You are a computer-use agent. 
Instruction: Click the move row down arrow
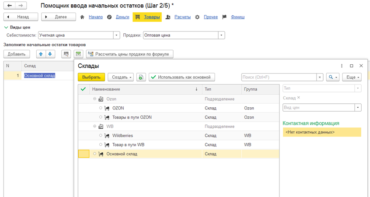[x=50, y=54]
